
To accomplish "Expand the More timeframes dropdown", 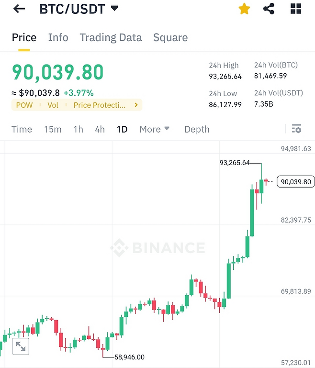I will tap(154, 129).
